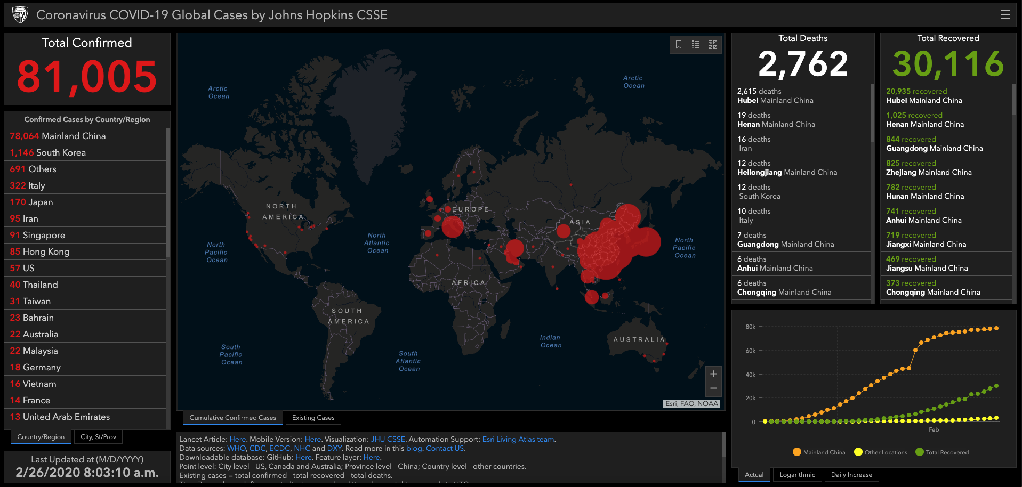Select Hubei row in Total Deaths list
Viewport: 1022px width, 487px height.
pos(801,96)
